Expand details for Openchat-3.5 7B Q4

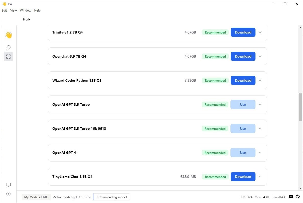click(x=260, y=56)
